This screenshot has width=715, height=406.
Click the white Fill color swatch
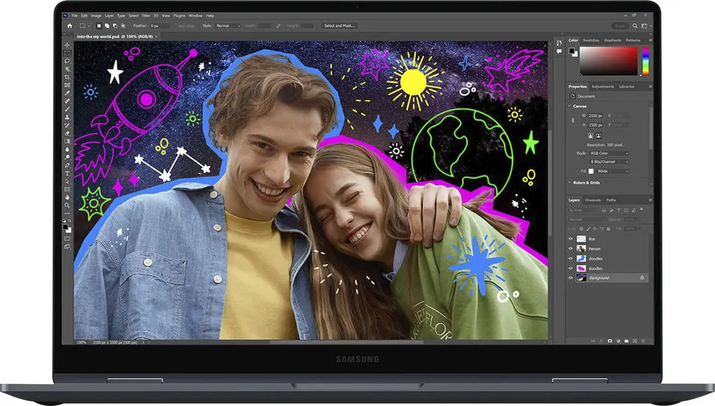coord(591,171)
